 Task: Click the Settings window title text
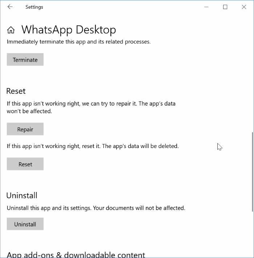pos(34,7)
